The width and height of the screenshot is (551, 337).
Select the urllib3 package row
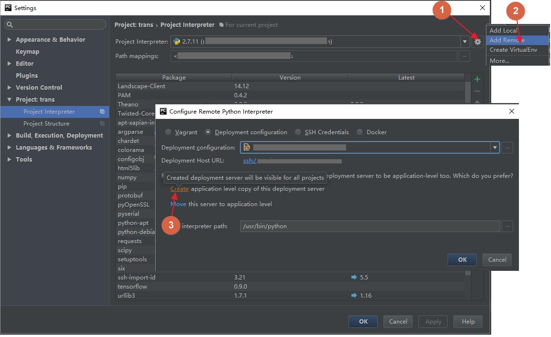pyautogui.click(x=290, y=295)
